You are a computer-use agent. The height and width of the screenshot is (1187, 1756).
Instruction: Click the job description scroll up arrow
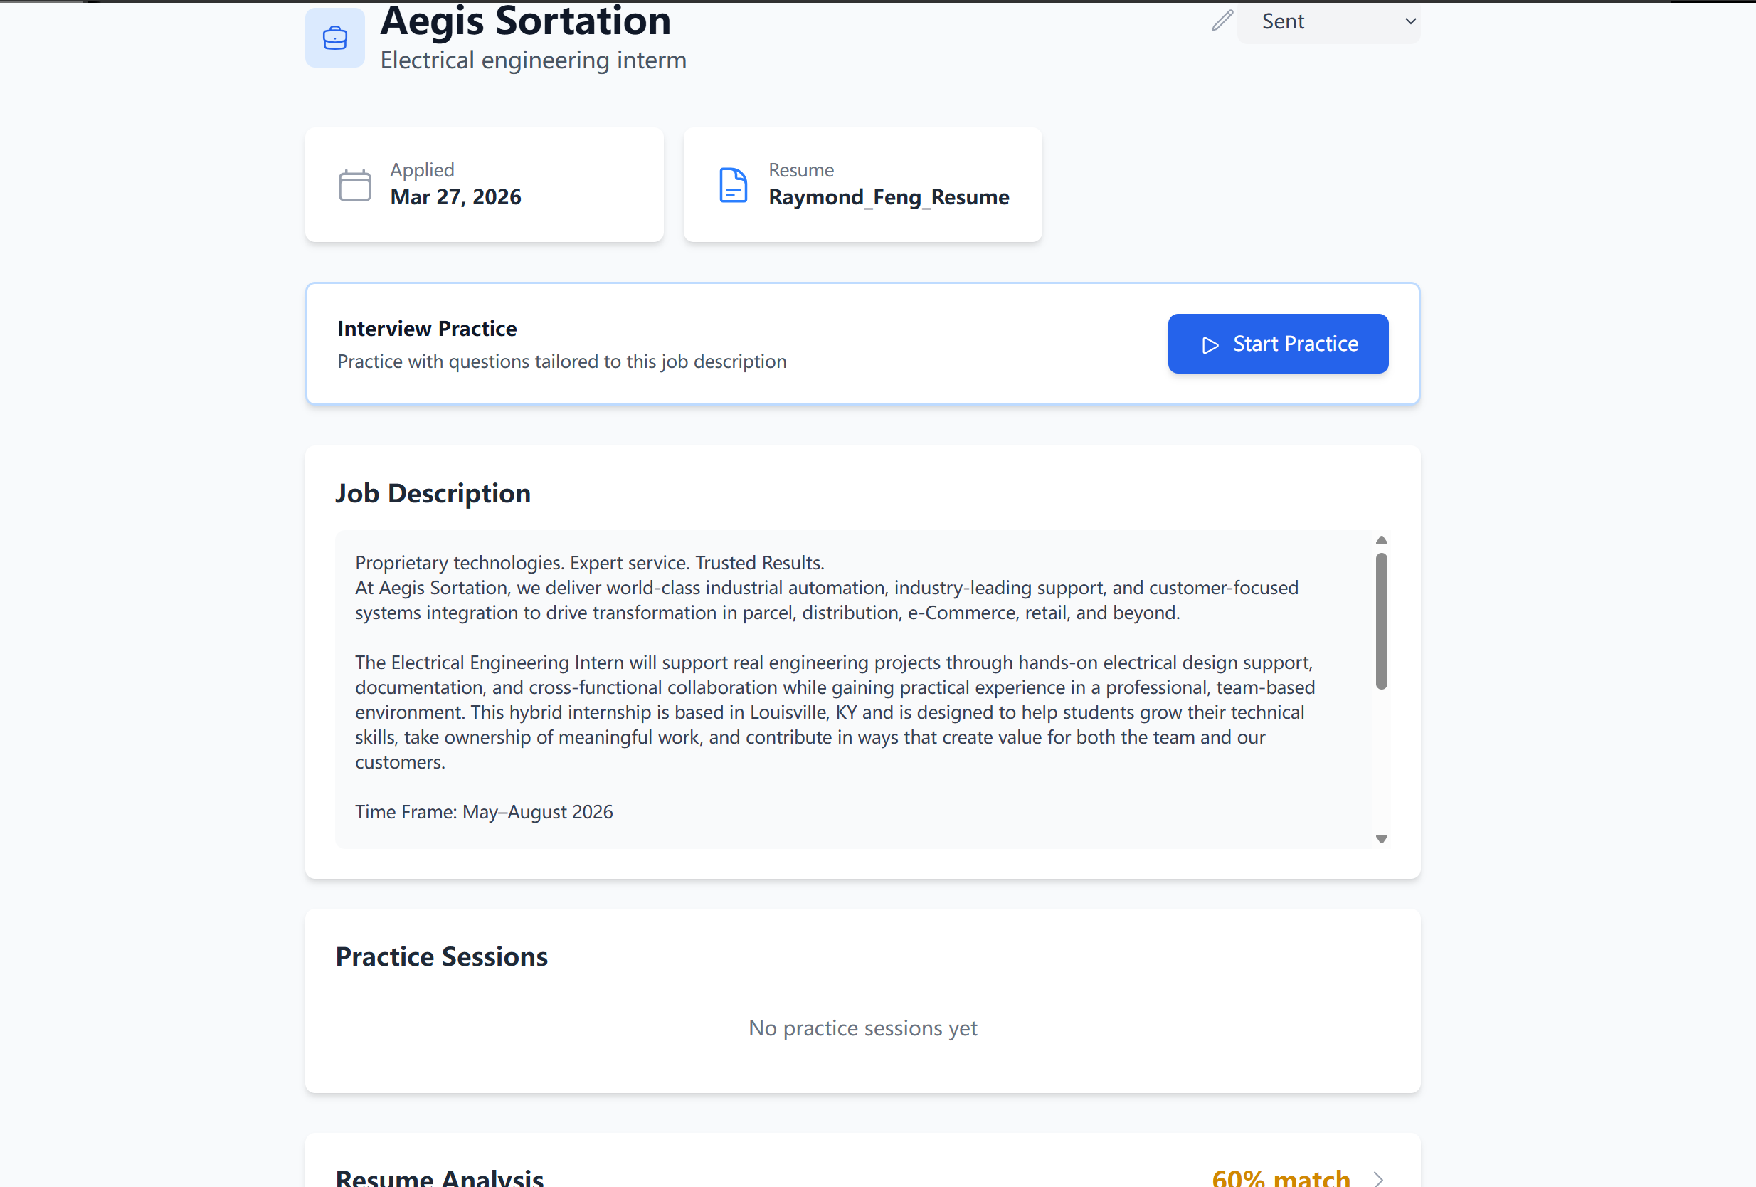1381,540
